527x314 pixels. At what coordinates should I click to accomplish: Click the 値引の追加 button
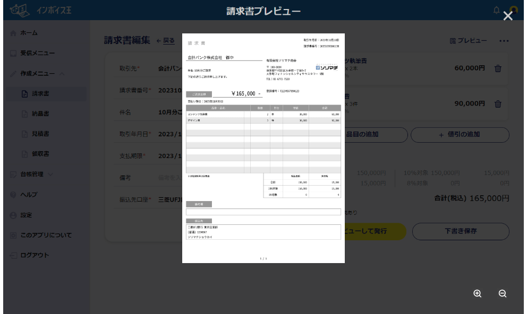[460, 135]
